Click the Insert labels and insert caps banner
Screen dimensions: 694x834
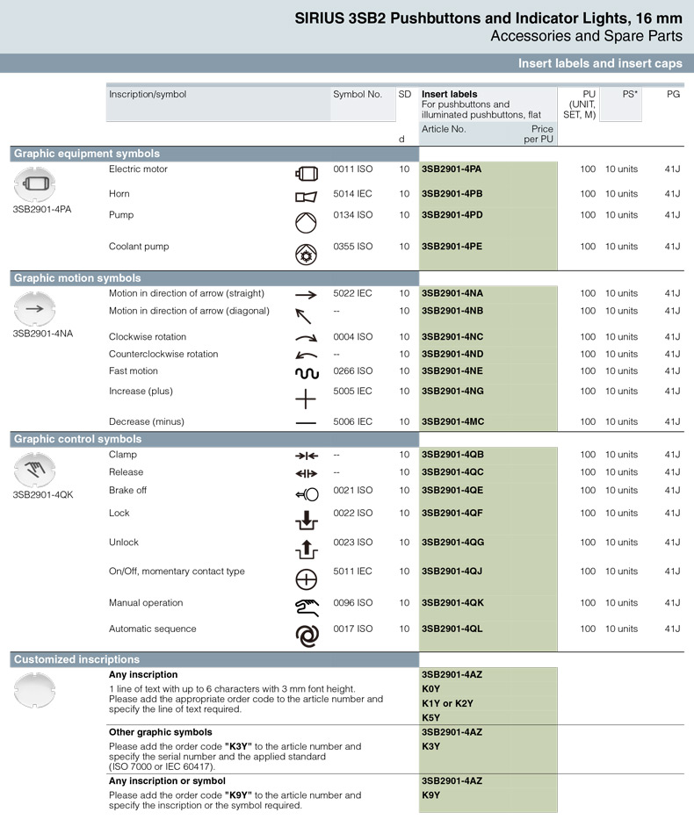coord(599,63)
